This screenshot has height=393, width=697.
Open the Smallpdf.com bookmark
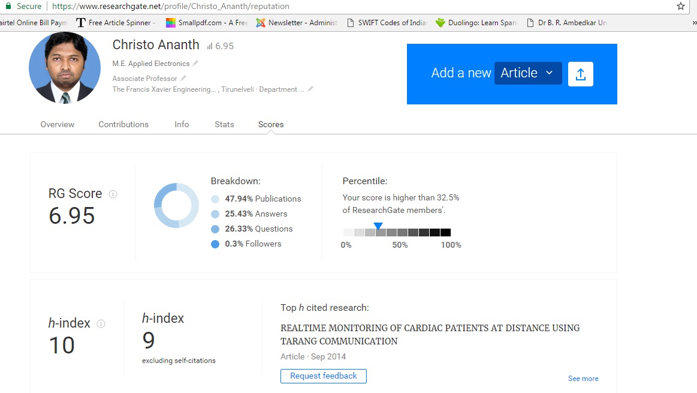(207, 23)
